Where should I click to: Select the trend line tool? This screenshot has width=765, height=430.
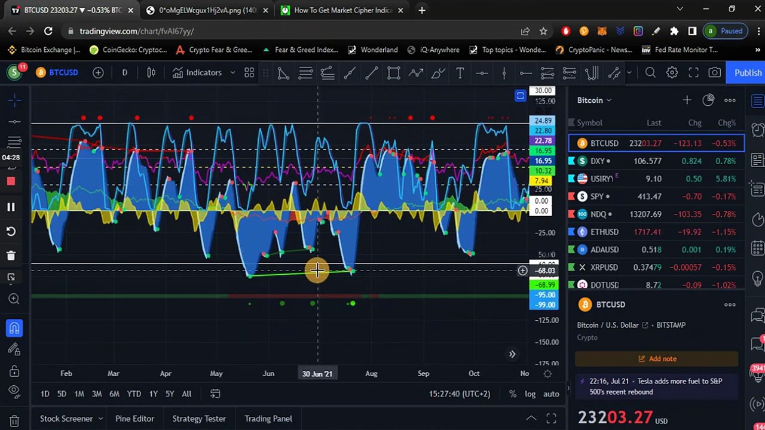point(371,73)
